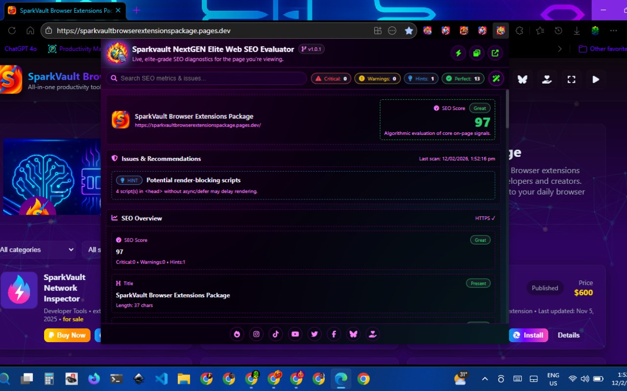Click the Install button on the webpage
Image resolution: width=627 pixels, height=391 pixels.
[x=529, y=335]
